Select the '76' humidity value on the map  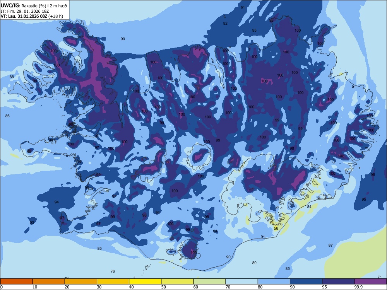113,271
